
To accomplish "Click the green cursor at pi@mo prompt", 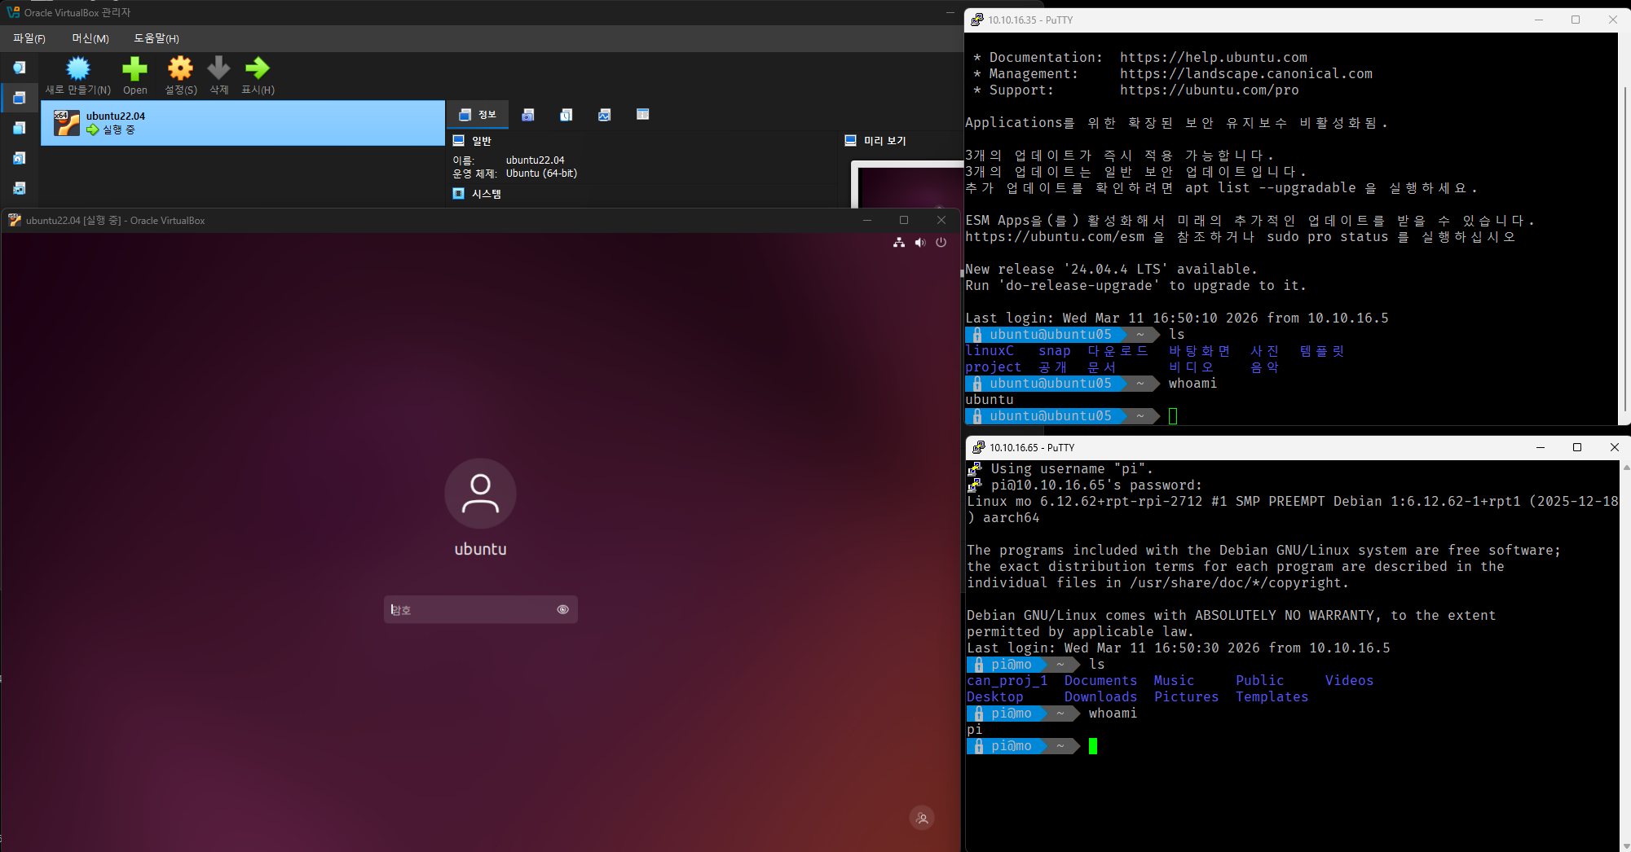I will pos(1093,746).
